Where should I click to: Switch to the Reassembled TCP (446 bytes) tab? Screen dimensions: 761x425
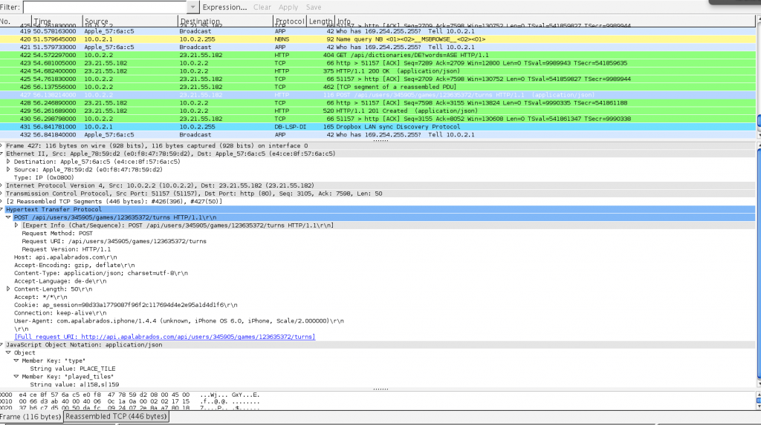pos(116,417)
